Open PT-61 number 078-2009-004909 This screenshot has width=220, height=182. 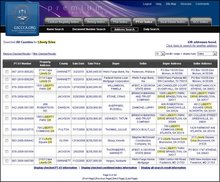click(23, 118)
